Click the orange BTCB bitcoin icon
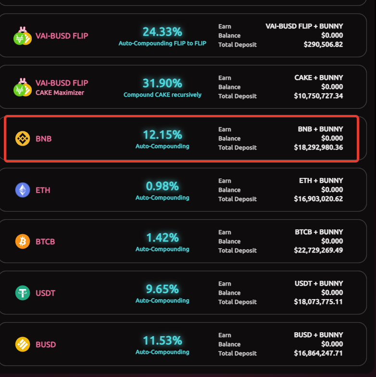Screen dimensions: 376x377 coord(23,241)
